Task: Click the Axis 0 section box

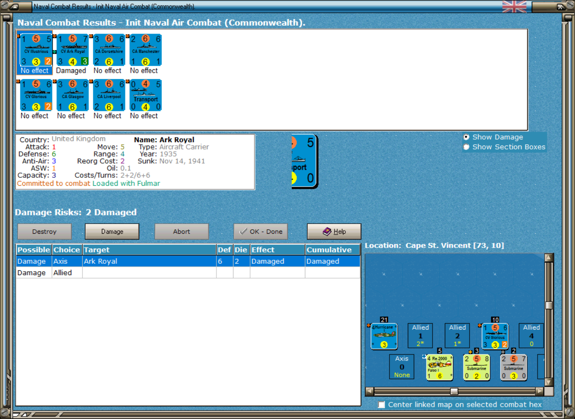Action: [x=402, y=366]
